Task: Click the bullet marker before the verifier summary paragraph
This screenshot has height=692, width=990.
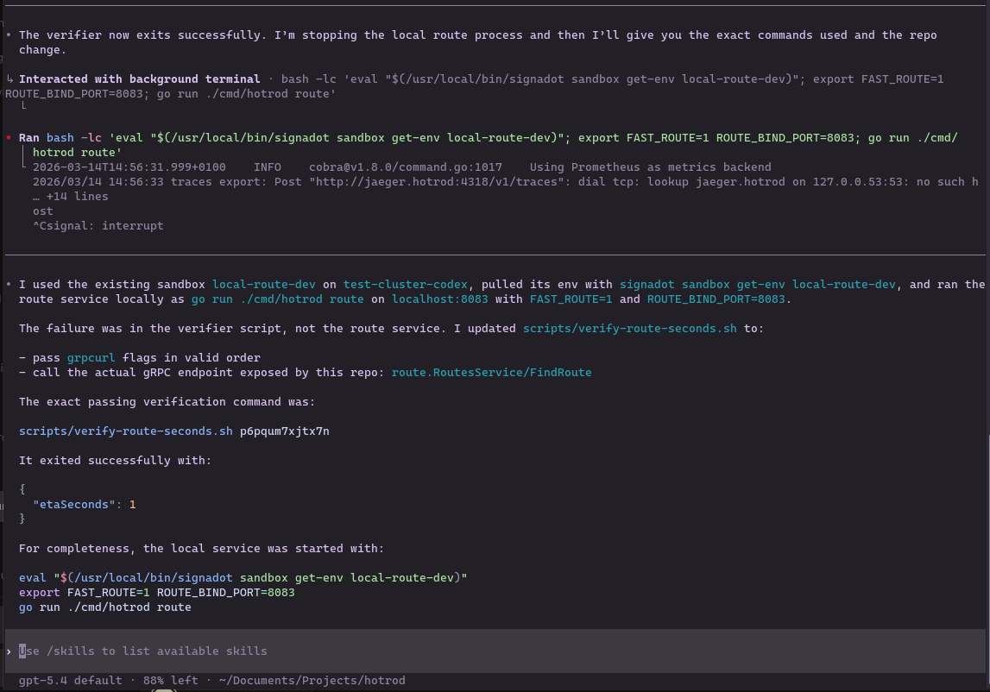Action: tap(8, 284)
